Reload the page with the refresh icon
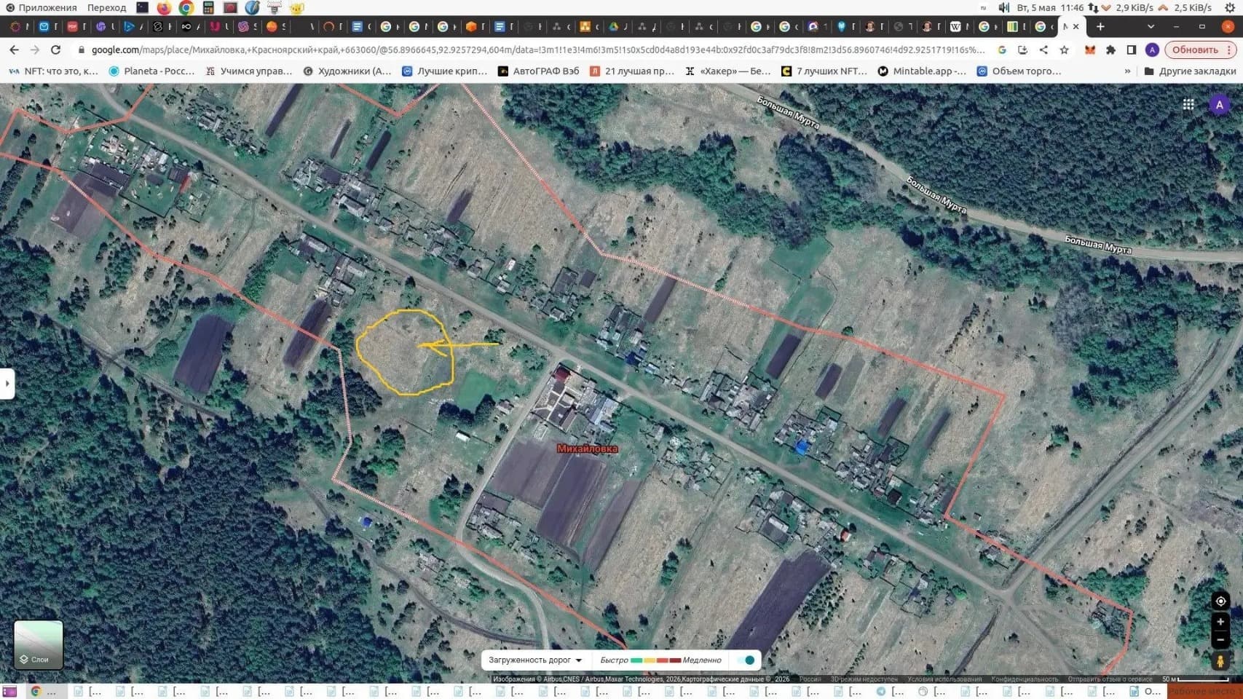This screenshot has height=699, width=1243. [55, 50]
